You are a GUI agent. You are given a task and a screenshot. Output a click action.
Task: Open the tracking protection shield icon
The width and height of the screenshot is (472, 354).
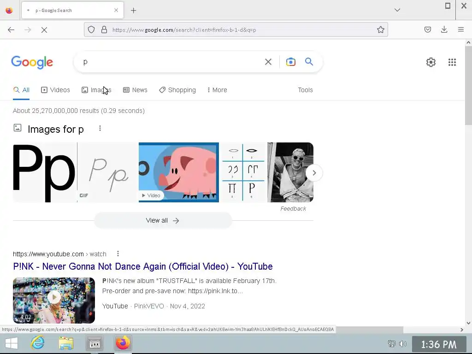(91, 29)
